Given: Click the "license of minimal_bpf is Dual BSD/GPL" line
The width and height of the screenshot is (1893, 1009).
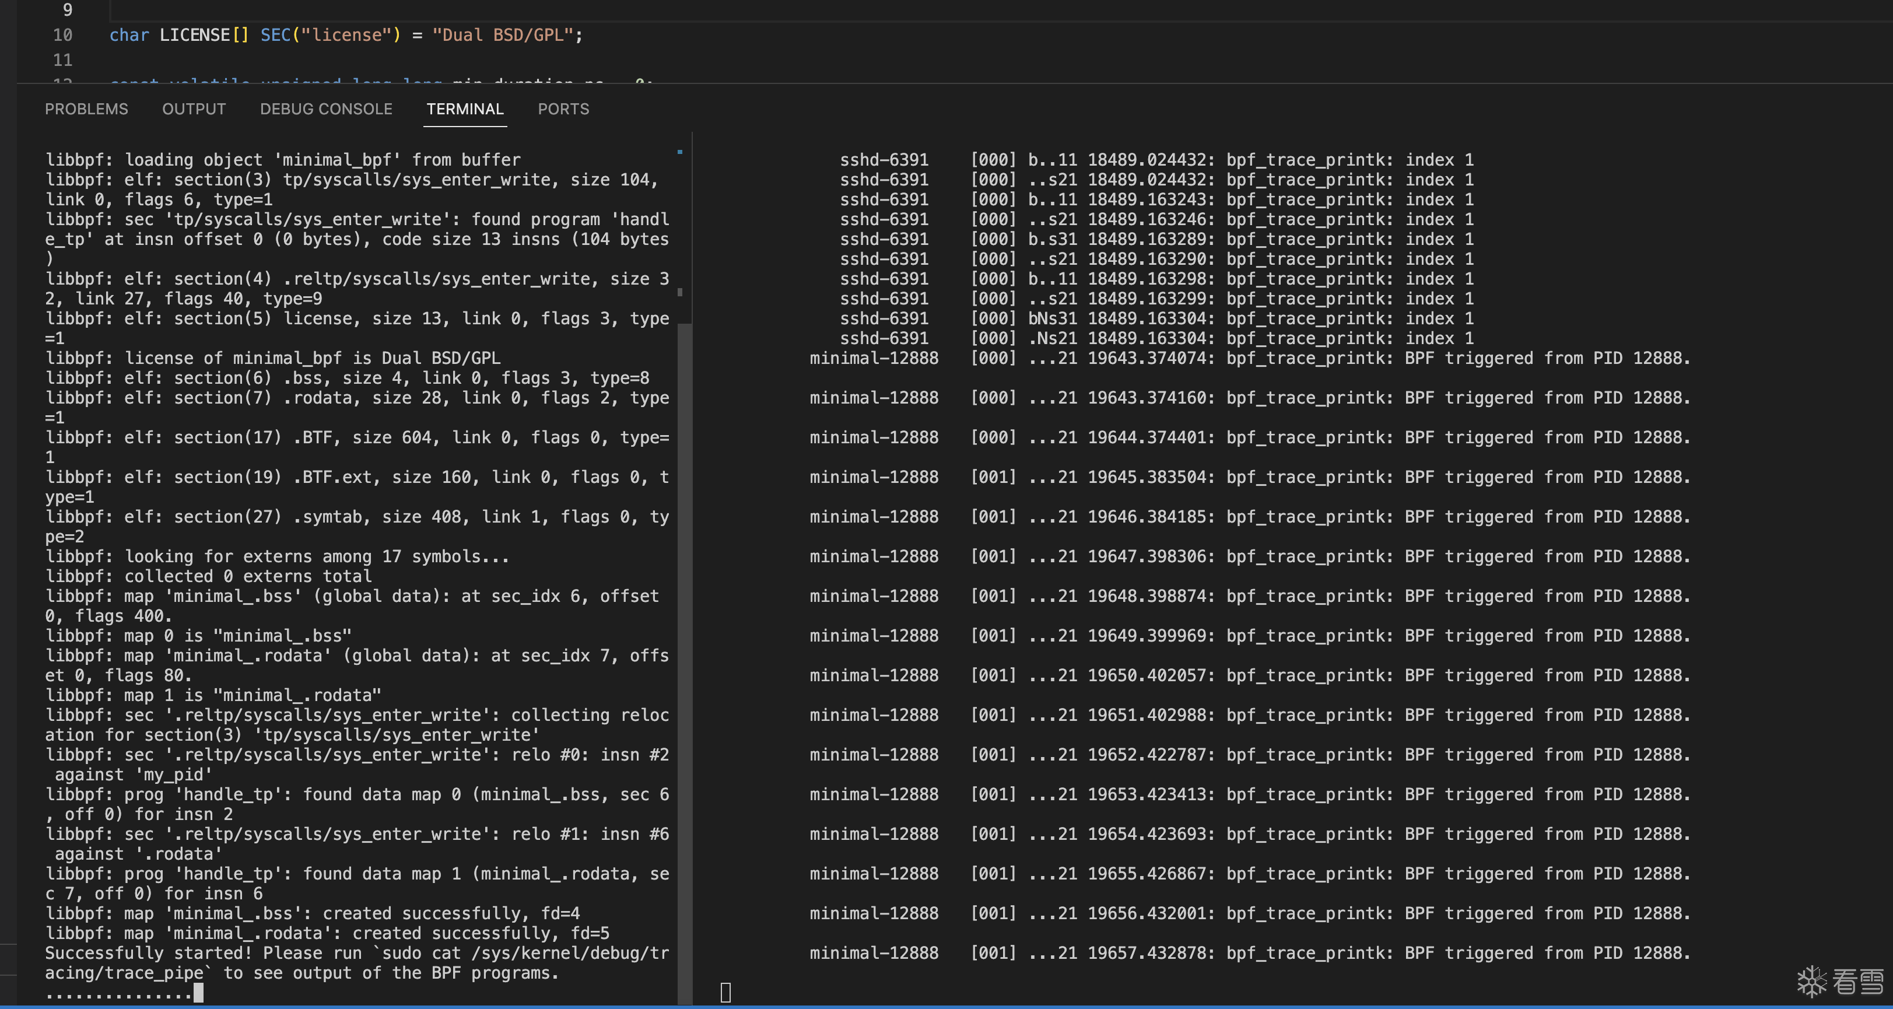Looking at the screenshot, I should click(274, 358).
